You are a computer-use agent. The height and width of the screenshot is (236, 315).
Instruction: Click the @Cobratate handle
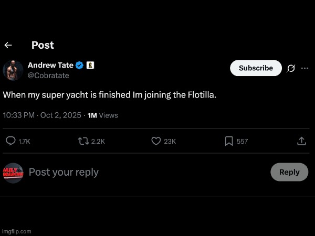(x=48, y=76)
